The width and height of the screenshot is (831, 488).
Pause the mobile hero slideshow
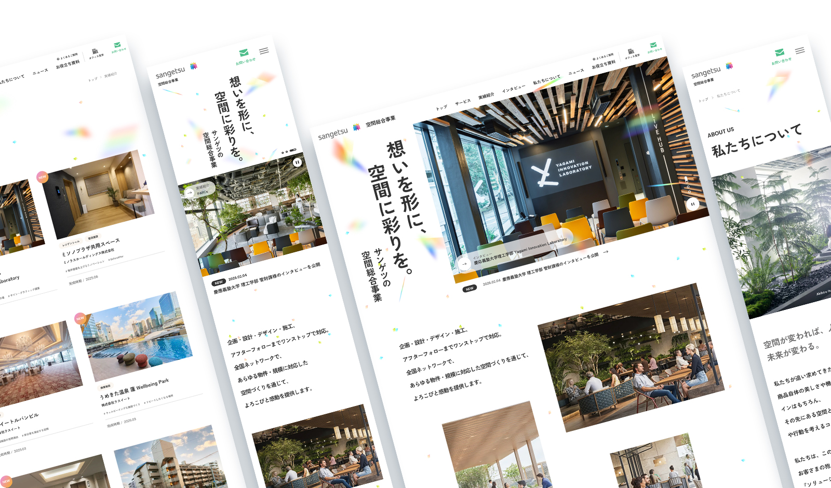297,162
